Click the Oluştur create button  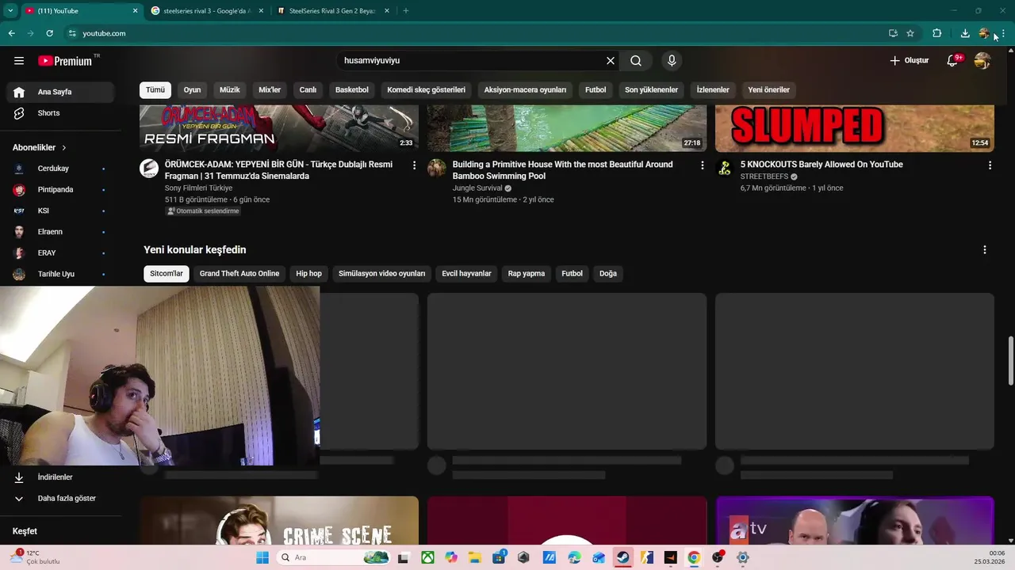coord(909,61)
